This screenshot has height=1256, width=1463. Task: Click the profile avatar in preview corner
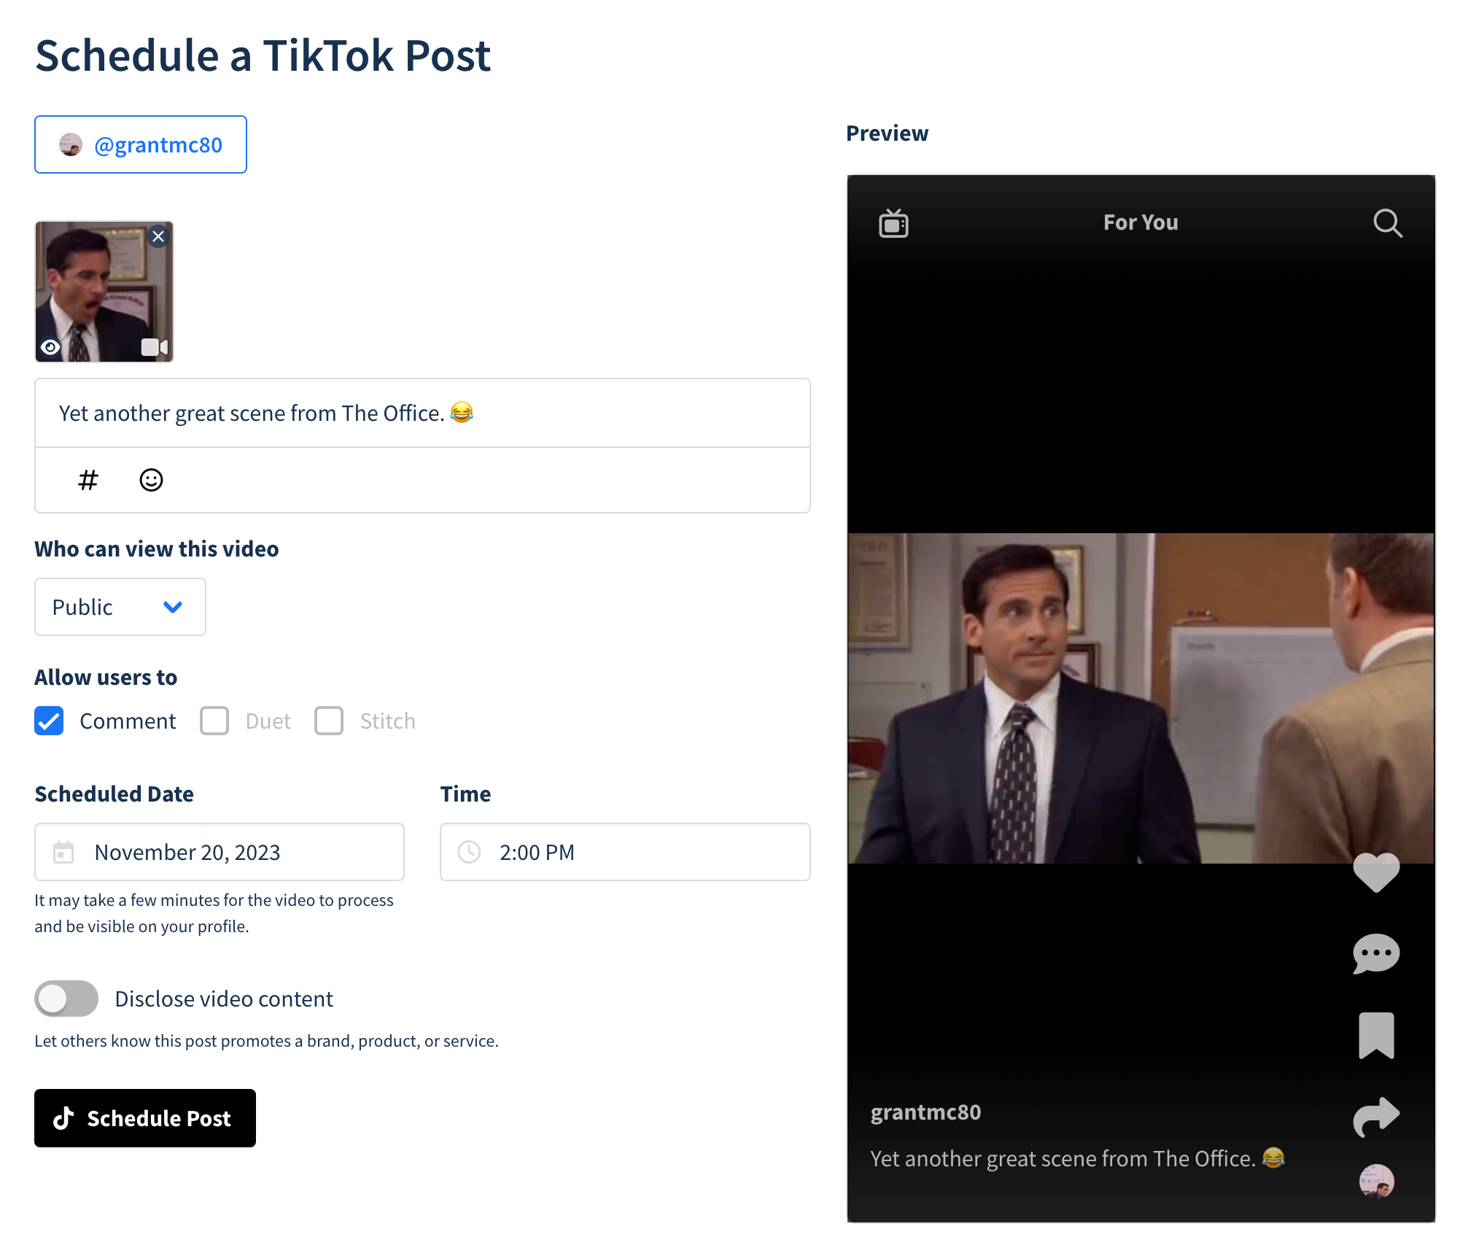(x=1376, y=1181)
